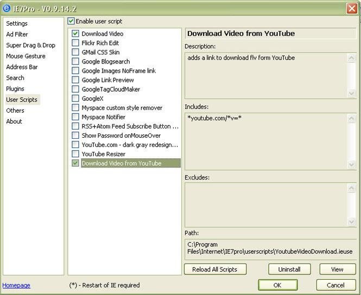This screenshot has width=361, height=295.
Task: Click the Path field with YoutubeVideoDownload.ieuse
Action: [270, 249]
